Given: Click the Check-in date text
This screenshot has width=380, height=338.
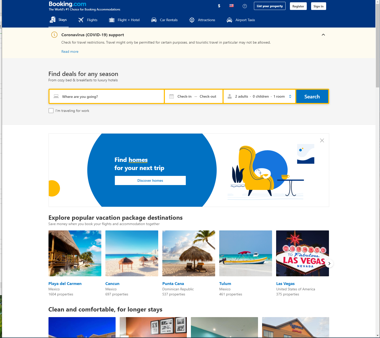Looking at the screenshot, I should point(185,96).
